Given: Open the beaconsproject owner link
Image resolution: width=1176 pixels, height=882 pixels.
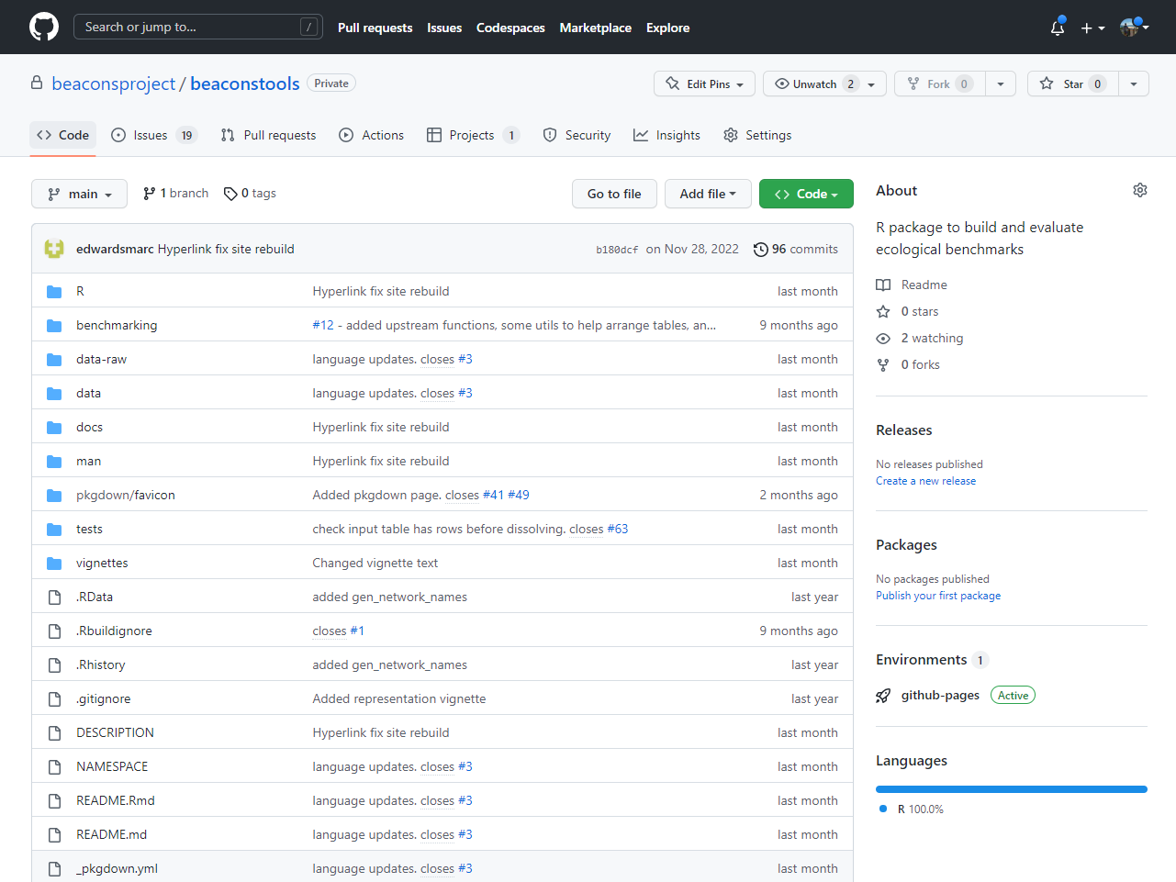Looking at the screenshot, I should [113, 84].
